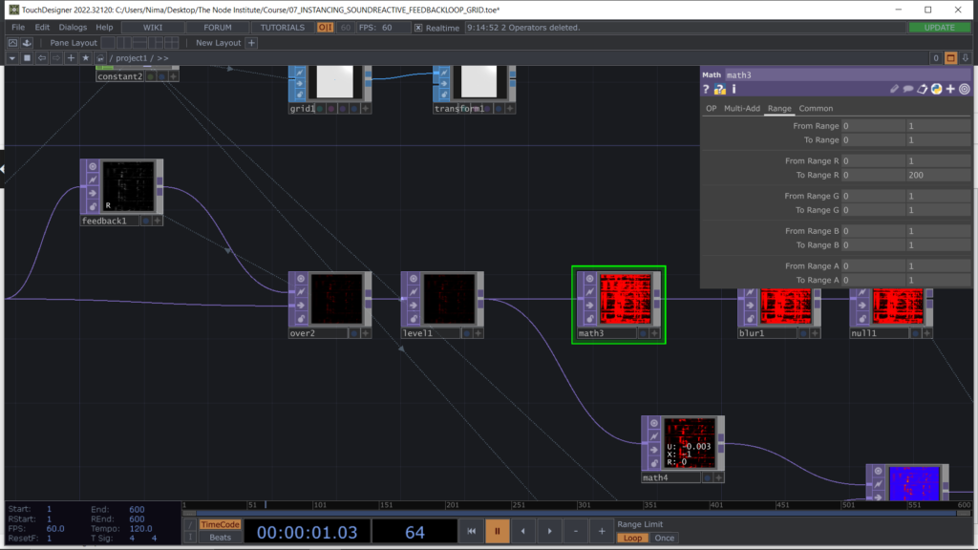Switch timeline to Beats mode
978x550 pixels.
click(x=221, y=538)
